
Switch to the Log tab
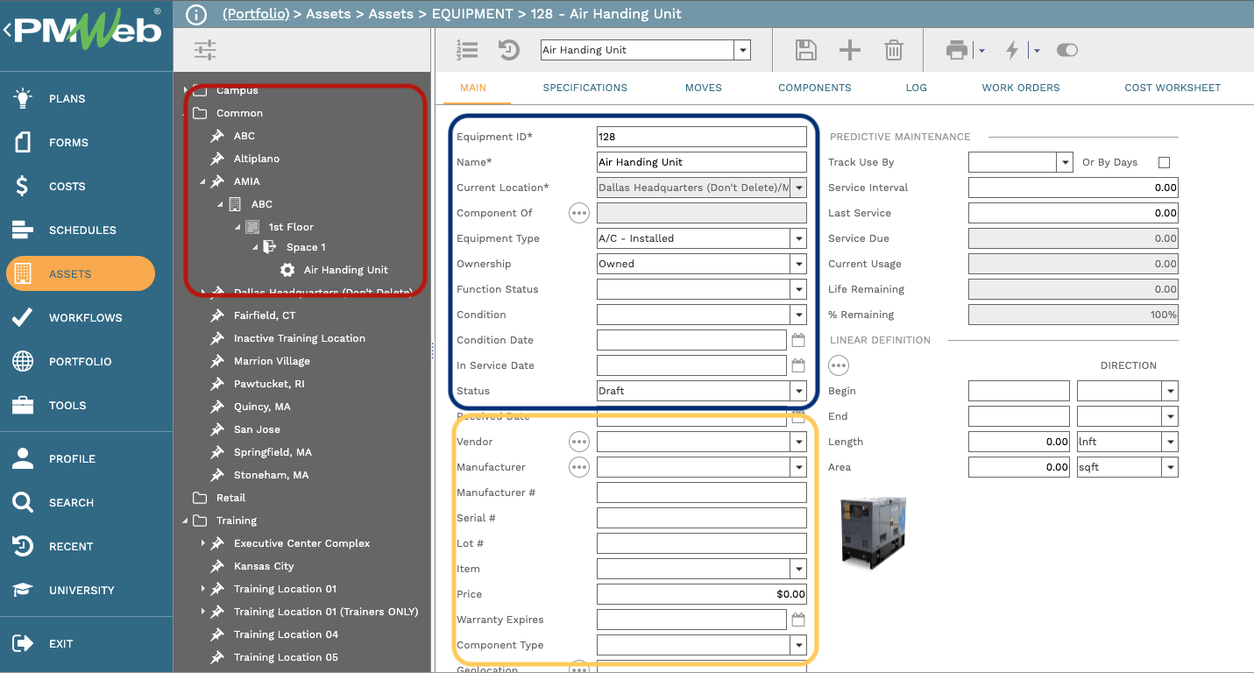917,88
